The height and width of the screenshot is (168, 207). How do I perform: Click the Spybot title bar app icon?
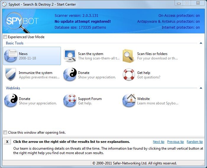pos(4,4)
